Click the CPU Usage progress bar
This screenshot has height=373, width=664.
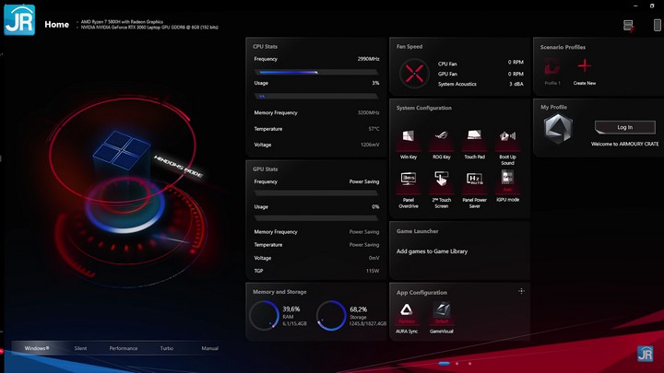pyautogui.click(x=316, y=97)
